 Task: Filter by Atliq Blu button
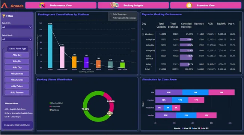click(17, 61)
